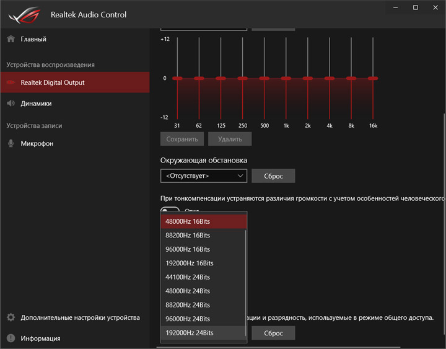Select 48000Hz 16Bits from the format list

[x=203, y=221]
